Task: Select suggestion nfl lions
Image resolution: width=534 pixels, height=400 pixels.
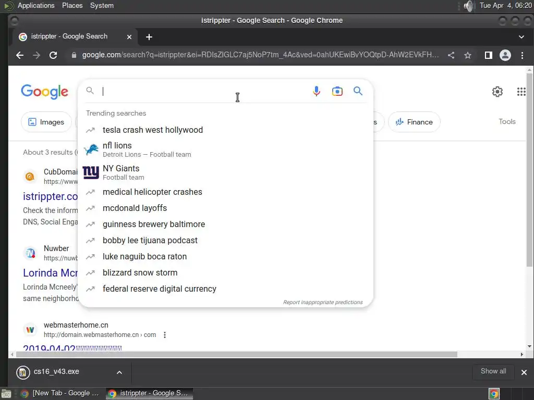Action: coord(225,149)
